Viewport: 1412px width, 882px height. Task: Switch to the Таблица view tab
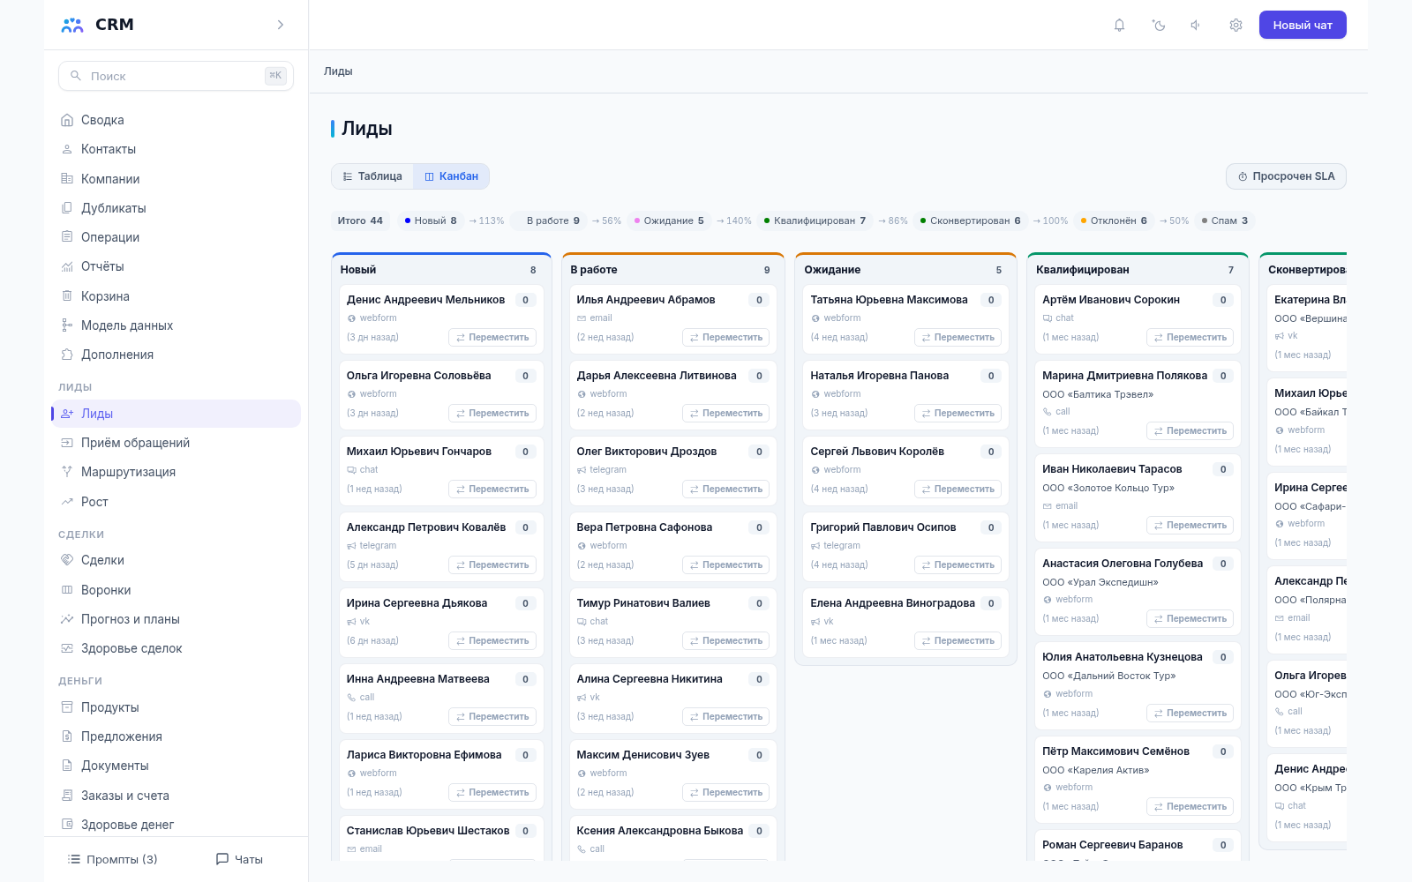tap(372, 176)
